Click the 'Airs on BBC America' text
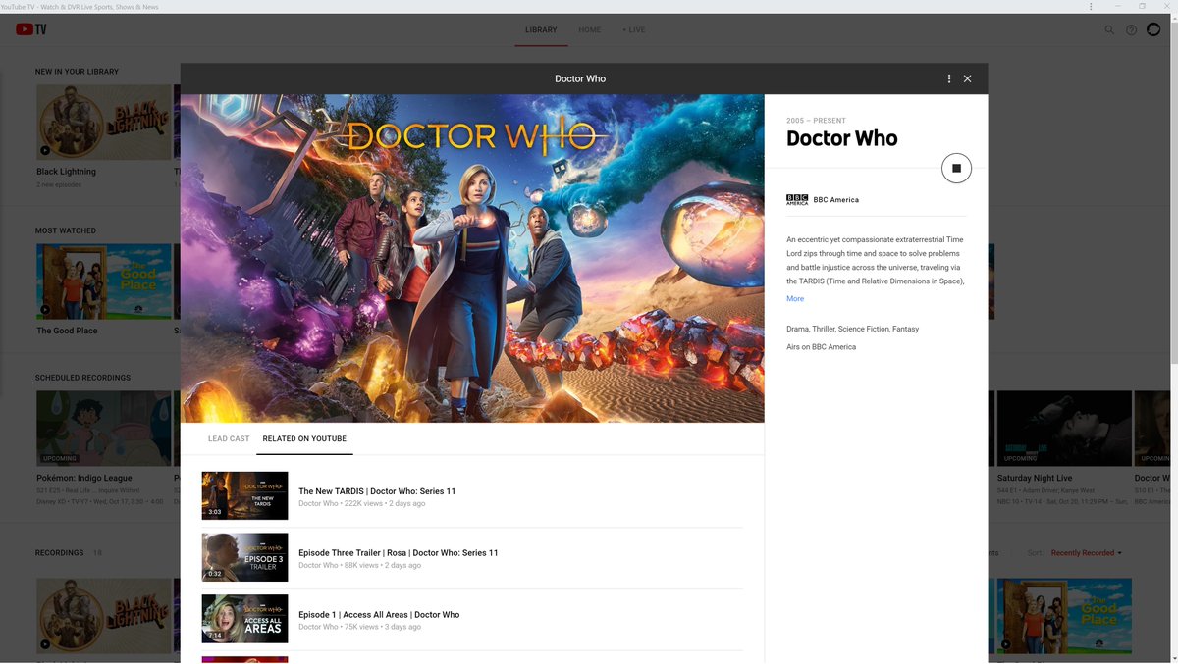1178x664 pixels. click(x=821, y=347)
